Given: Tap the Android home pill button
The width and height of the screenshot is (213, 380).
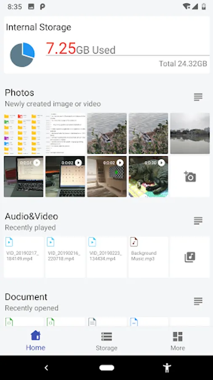Looking at the screenshot, I should (106, 368).
